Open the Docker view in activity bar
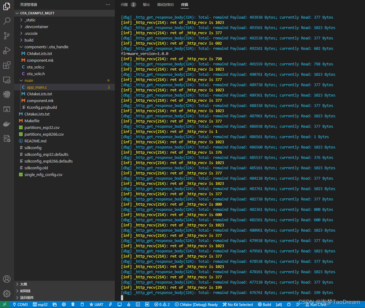 (x=7, y=124)
